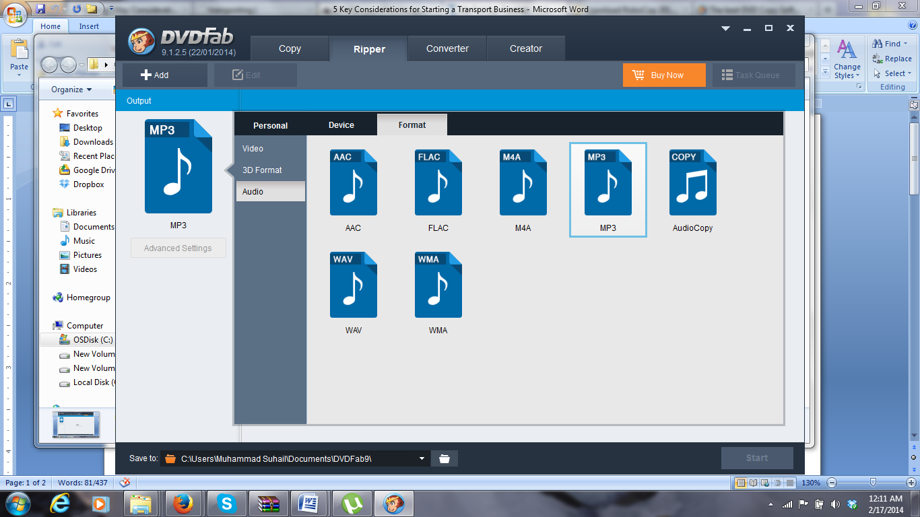Screen dimensions: 920x517
Task: Expand the Save to path dropdown
Action: 422,458
